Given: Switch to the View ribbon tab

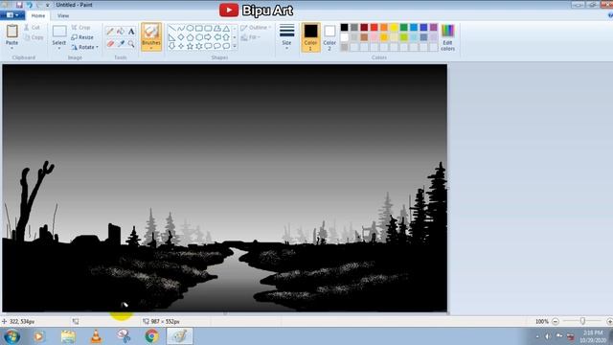Looking at the screenshot, I should 63,15.
